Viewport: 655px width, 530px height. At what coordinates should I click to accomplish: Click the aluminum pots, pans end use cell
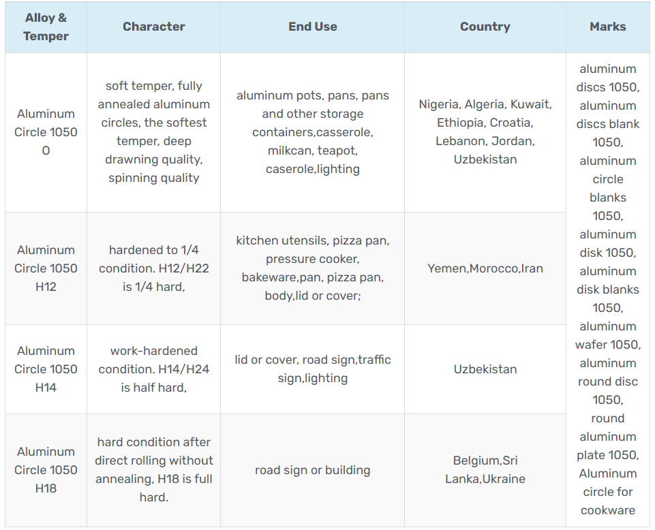pos(312,132)
